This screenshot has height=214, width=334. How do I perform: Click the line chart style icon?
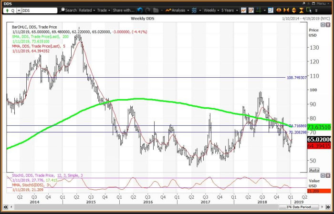coord(243,10)
